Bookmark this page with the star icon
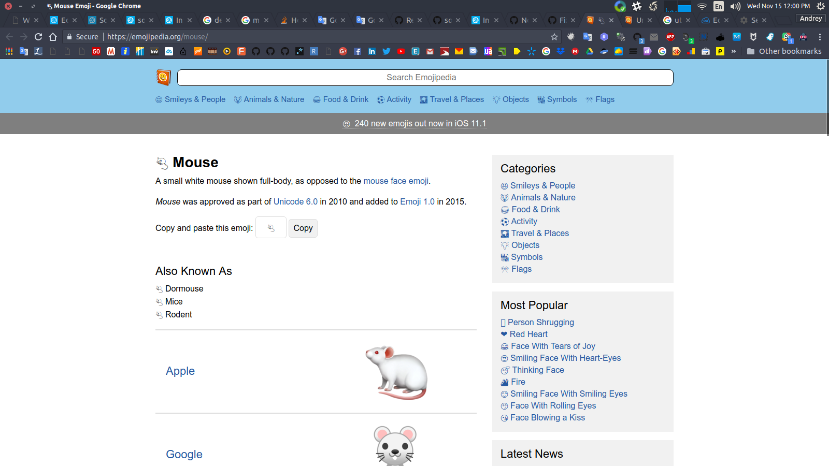829x466 pixels. tap(554, 37)
